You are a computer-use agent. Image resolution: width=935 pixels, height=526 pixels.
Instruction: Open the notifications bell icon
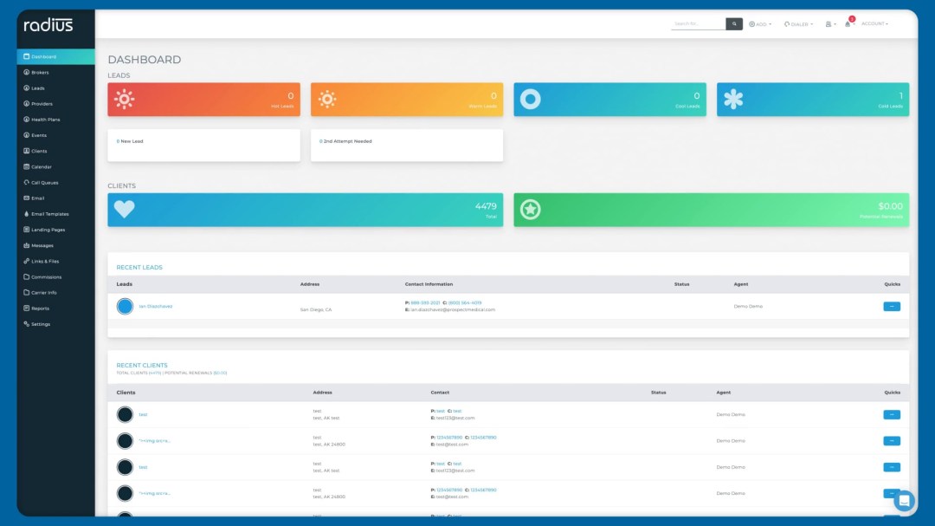click(848, 24)
